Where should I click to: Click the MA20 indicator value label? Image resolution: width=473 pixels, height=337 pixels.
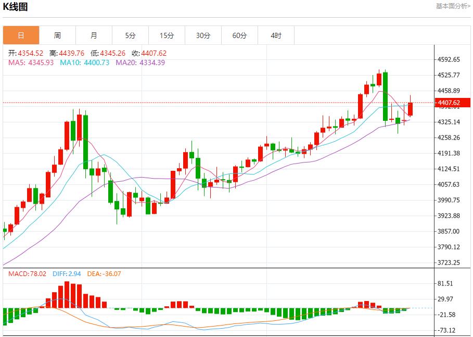(x=140, y=63)
